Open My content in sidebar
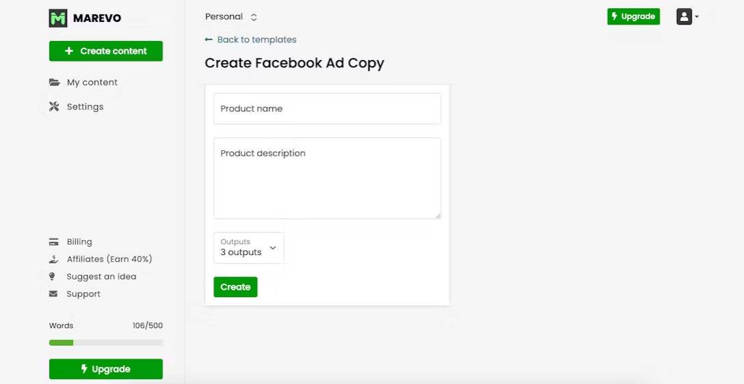 (x=92, y=83)
